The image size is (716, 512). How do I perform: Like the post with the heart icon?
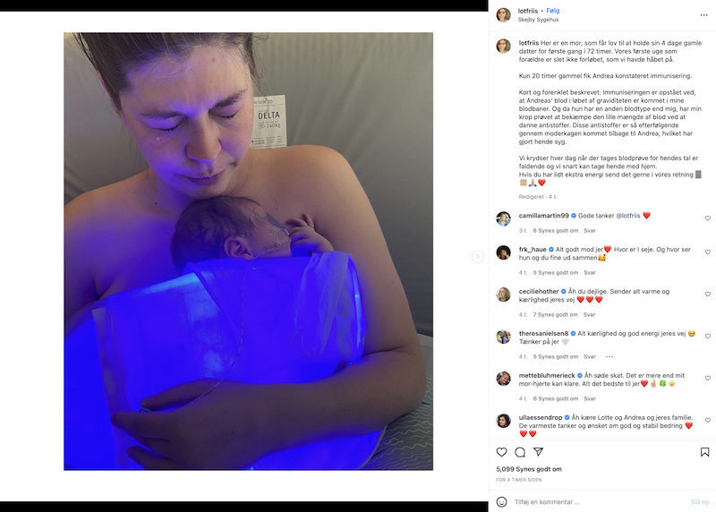click(x=501, y=452)
